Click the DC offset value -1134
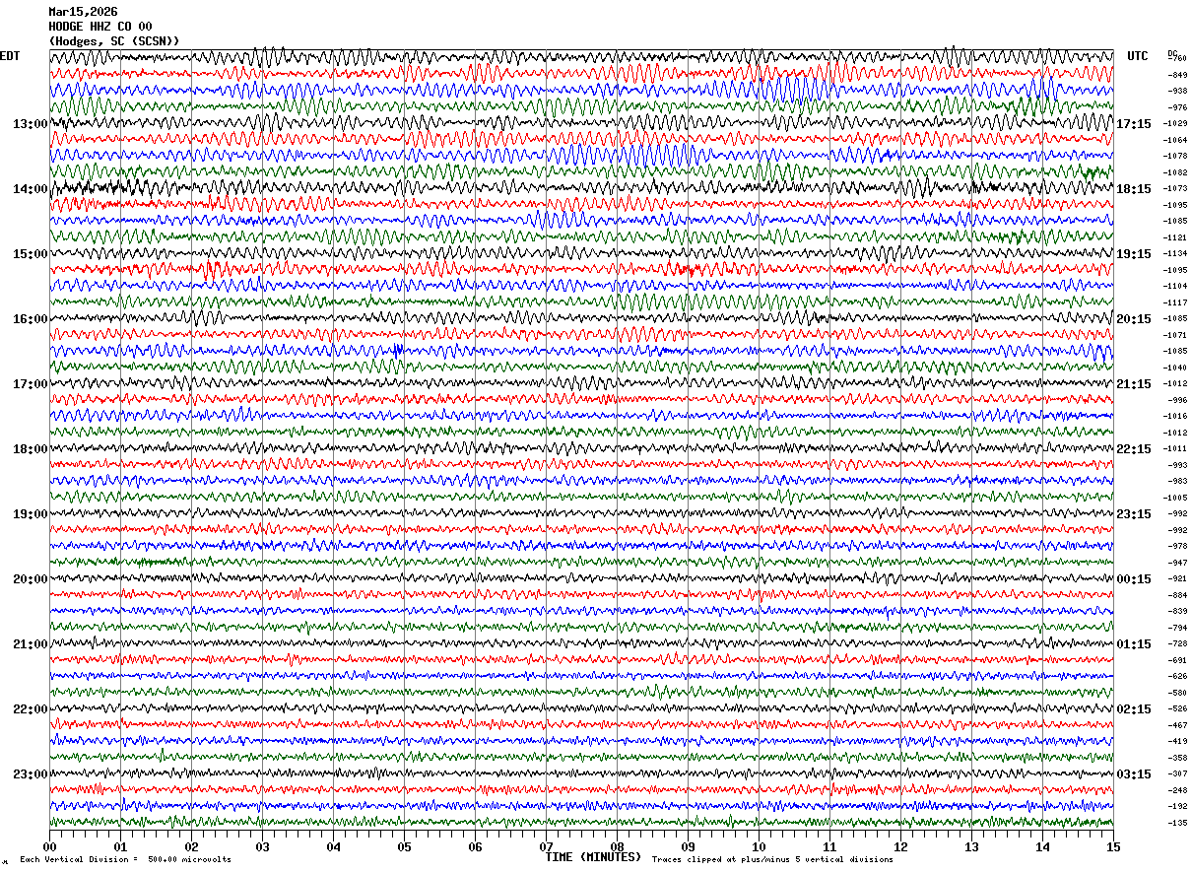 [1177, 253]
